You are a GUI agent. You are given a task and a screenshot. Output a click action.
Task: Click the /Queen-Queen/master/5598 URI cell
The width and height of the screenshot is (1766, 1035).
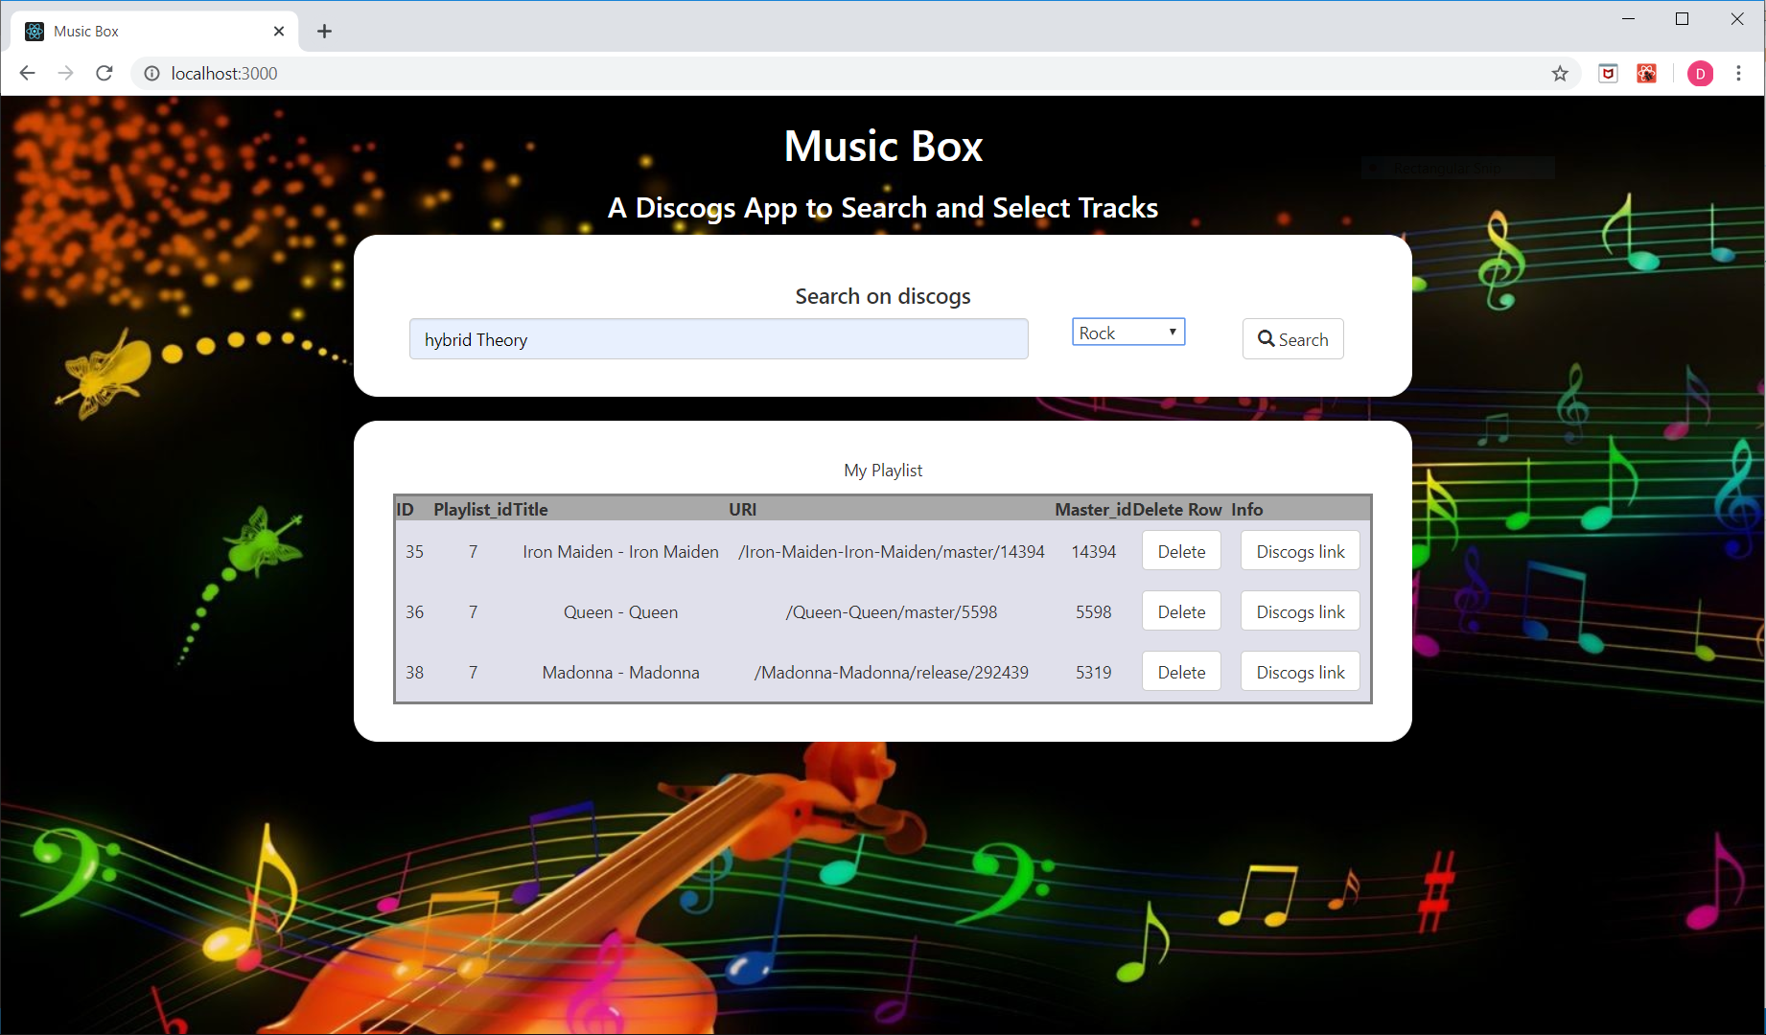892,612
